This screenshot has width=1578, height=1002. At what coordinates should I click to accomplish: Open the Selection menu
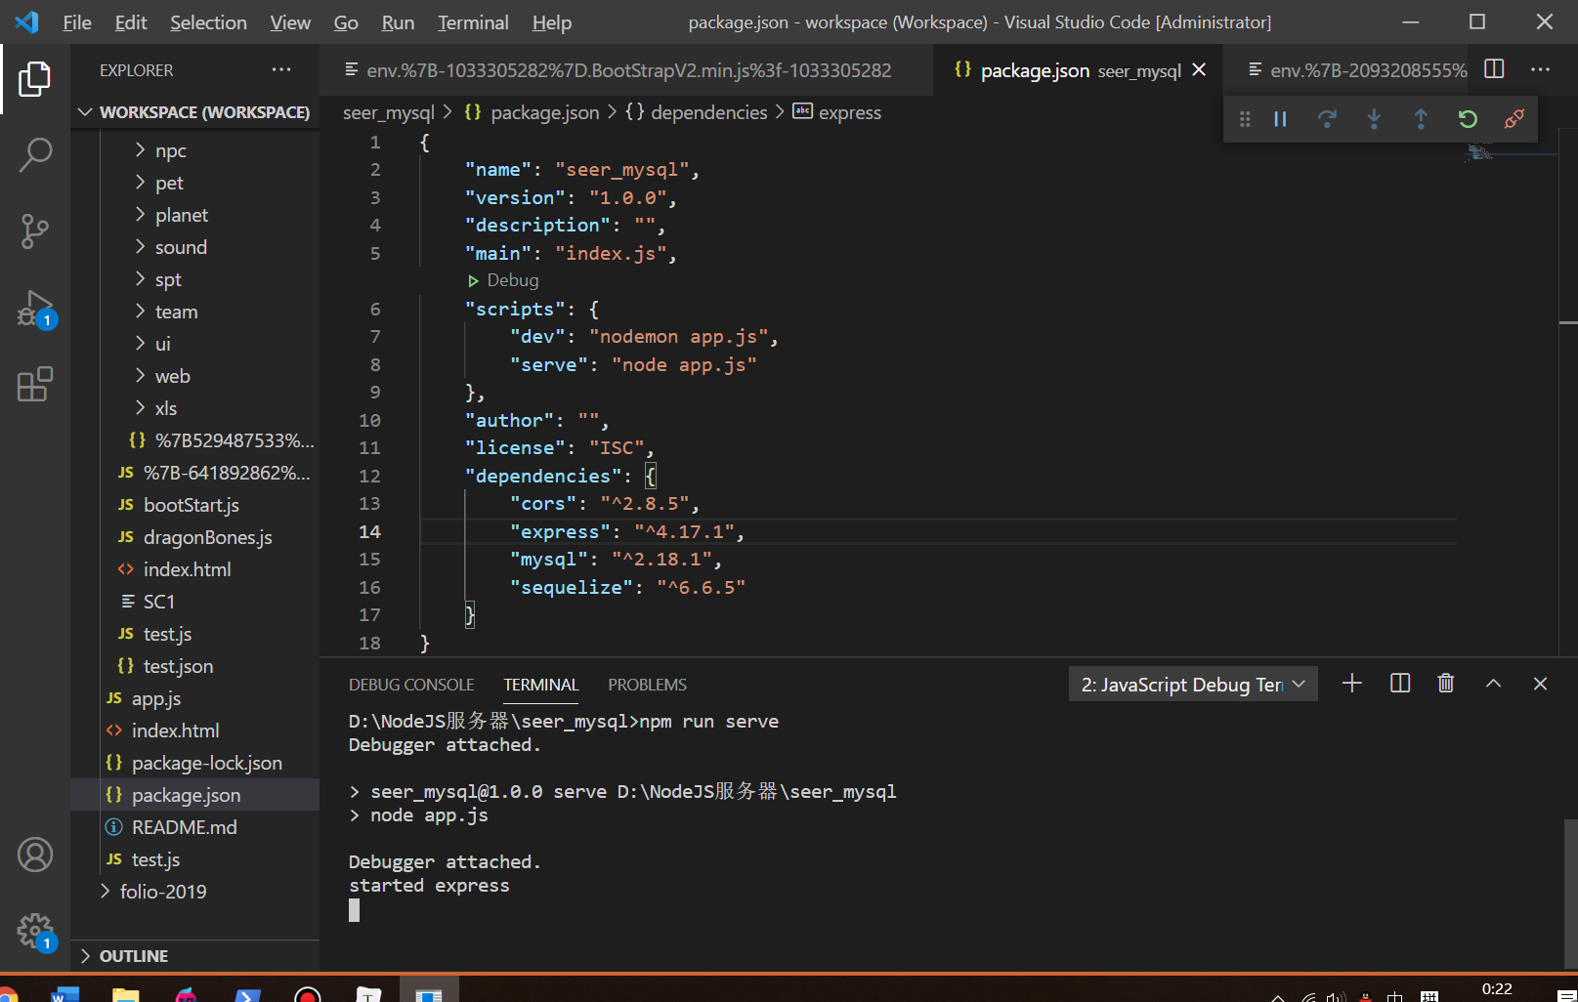[x=208, y=22]
